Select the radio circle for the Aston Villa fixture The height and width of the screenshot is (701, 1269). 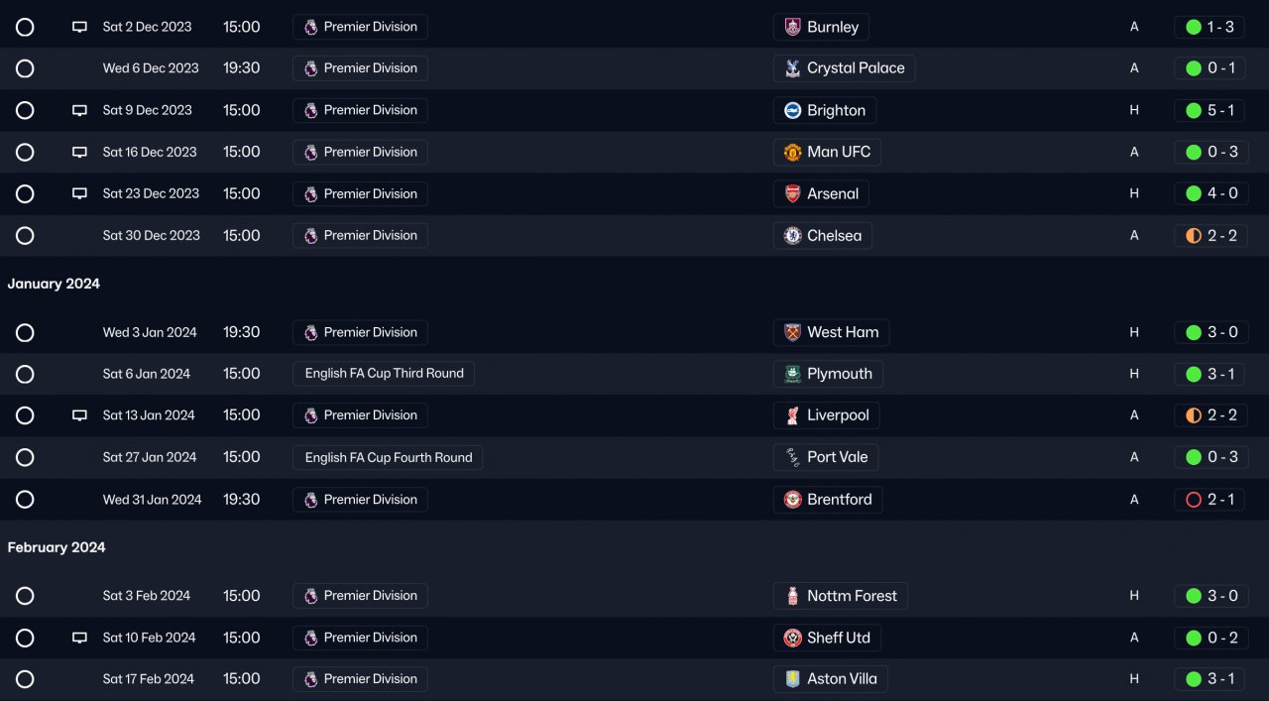tap(25, 679)
